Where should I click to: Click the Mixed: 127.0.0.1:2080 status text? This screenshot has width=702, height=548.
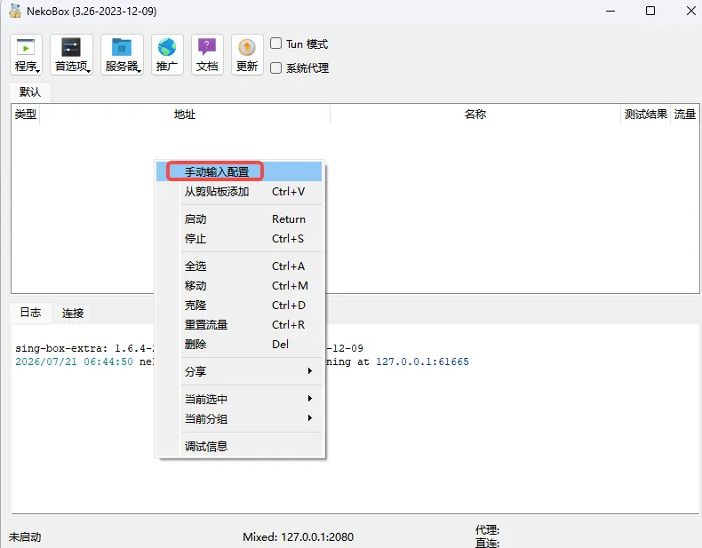coord(299,536)
